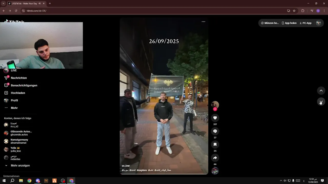Open the Windows Start menu
The height and width of the screenshot is (184, 328).
[4, 181]
